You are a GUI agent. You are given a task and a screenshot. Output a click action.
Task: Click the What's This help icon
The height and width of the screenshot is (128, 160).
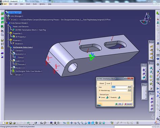click(36, 123)
